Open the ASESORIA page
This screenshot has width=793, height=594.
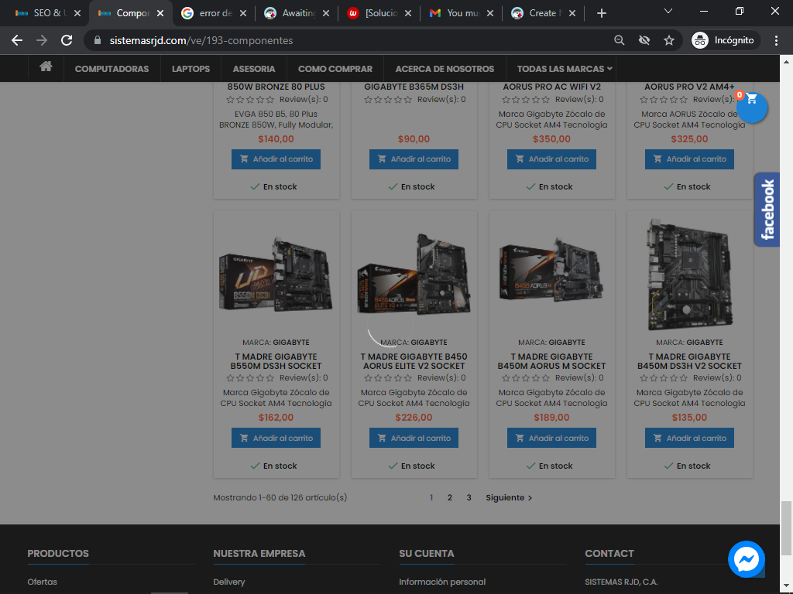tap(254, 69)
